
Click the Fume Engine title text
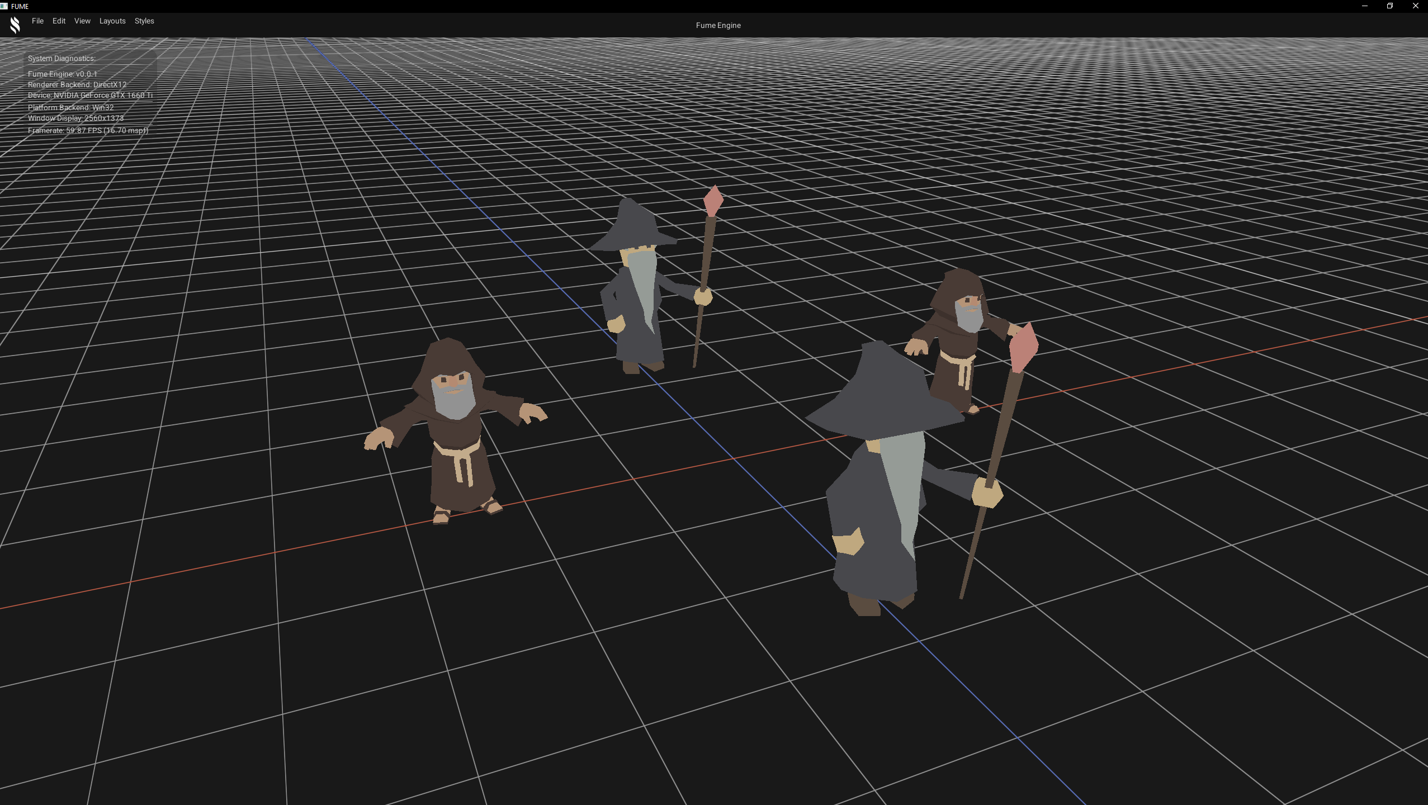click(x=718, y=25)
